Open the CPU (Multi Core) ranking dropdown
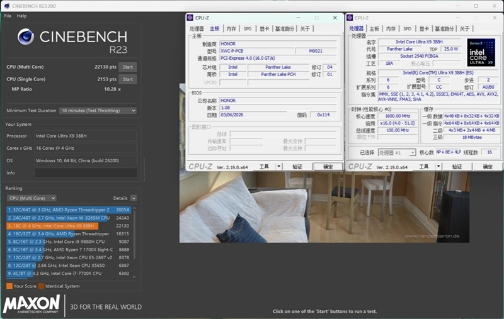The width and height of the screenshot is (504, 319). coord(31,198)
